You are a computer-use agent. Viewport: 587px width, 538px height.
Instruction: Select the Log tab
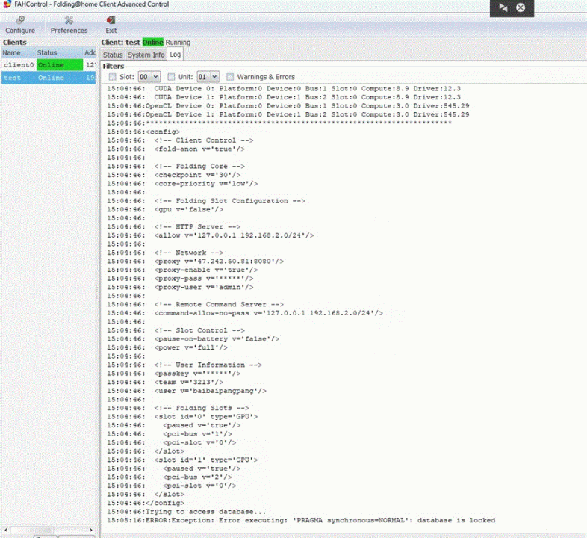coord(175,55)
